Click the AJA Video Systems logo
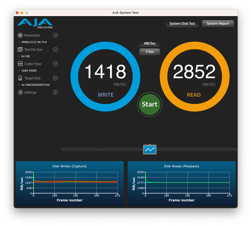Screen dimensions: 251x226 pyautogui.click(x=35, y=23)
